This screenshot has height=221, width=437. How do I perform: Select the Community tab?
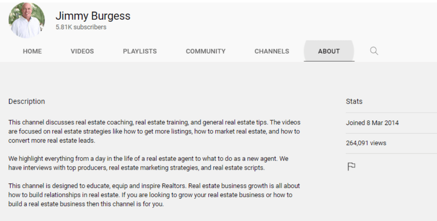tap(205, 51)
